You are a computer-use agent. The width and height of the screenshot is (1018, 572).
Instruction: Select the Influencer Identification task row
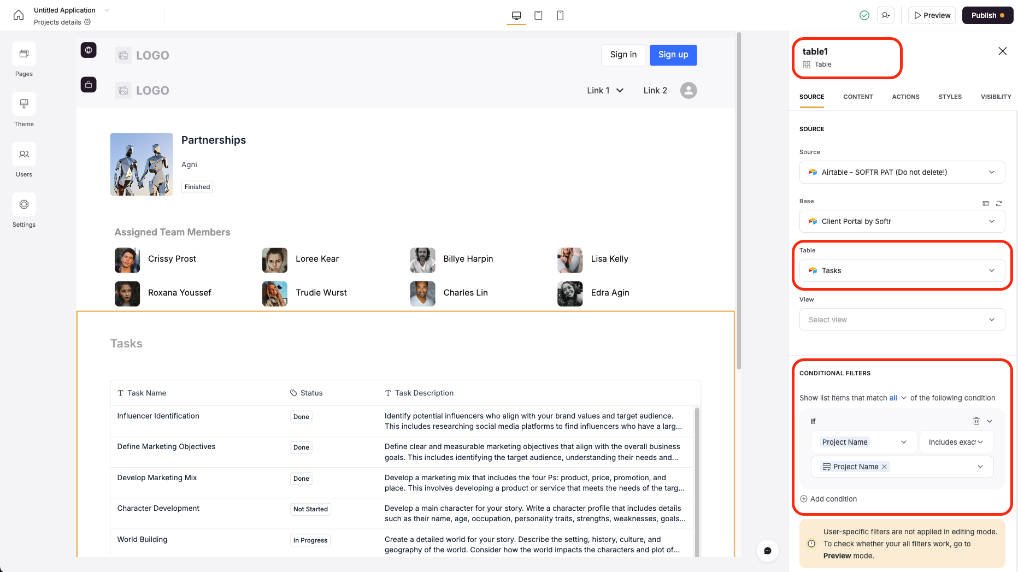click(x=402, y=421)
